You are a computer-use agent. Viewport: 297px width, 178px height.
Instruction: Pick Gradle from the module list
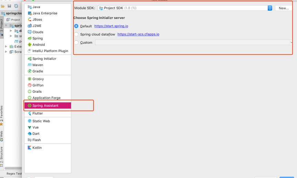coord(48,71)
